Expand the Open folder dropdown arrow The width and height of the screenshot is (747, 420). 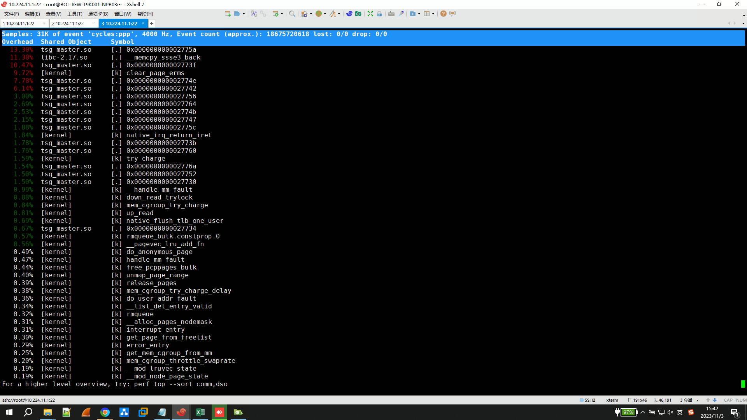click(x=244, y=14)
